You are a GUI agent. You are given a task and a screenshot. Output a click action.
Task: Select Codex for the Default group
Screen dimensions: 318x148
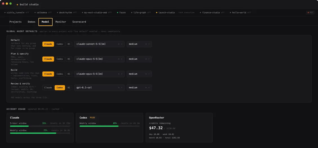[60, 44]
